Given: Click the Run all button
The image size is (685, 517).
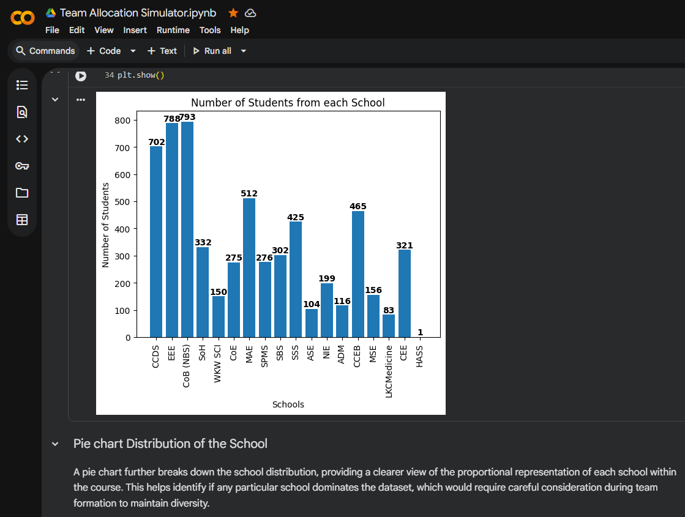Looking at the screenshot, I should click(212, 51).
